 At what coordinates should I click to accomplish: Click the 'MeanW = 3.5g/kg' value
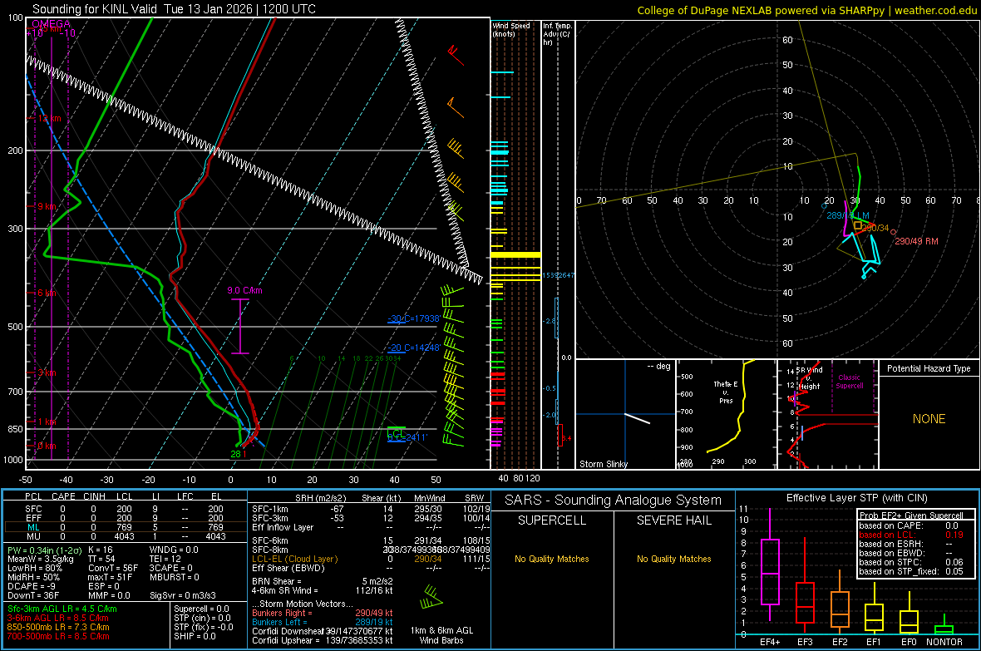point(41,559)
